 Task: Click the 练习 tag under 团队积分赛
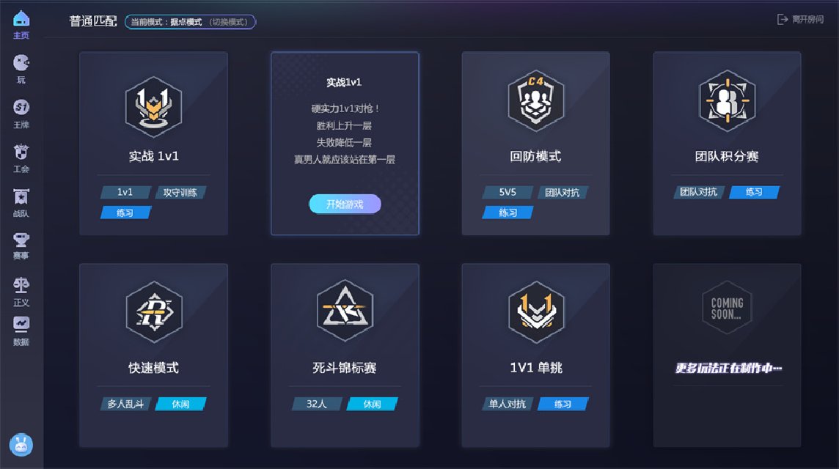(x=755, y=192)
